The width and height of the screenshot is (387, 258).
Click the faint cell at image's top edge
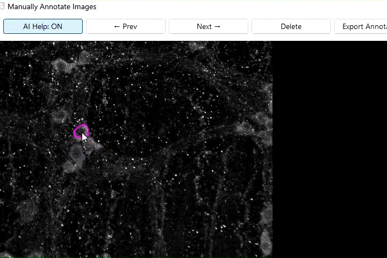click(196, 45)
